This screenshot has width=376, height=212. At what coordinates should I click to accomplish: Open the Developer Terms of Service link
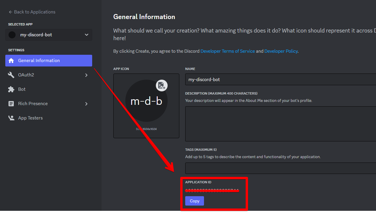(227, 51)
